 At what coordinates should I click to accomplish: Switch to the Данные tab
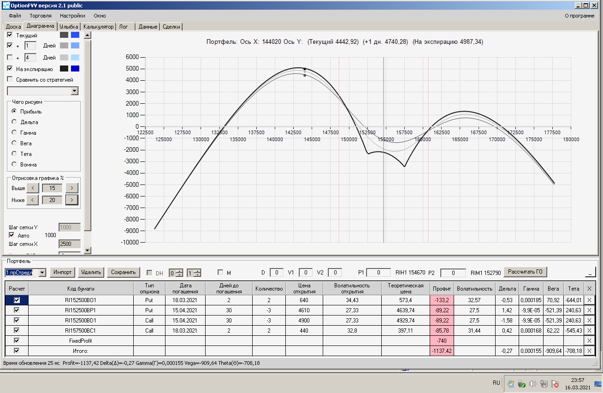148,27
